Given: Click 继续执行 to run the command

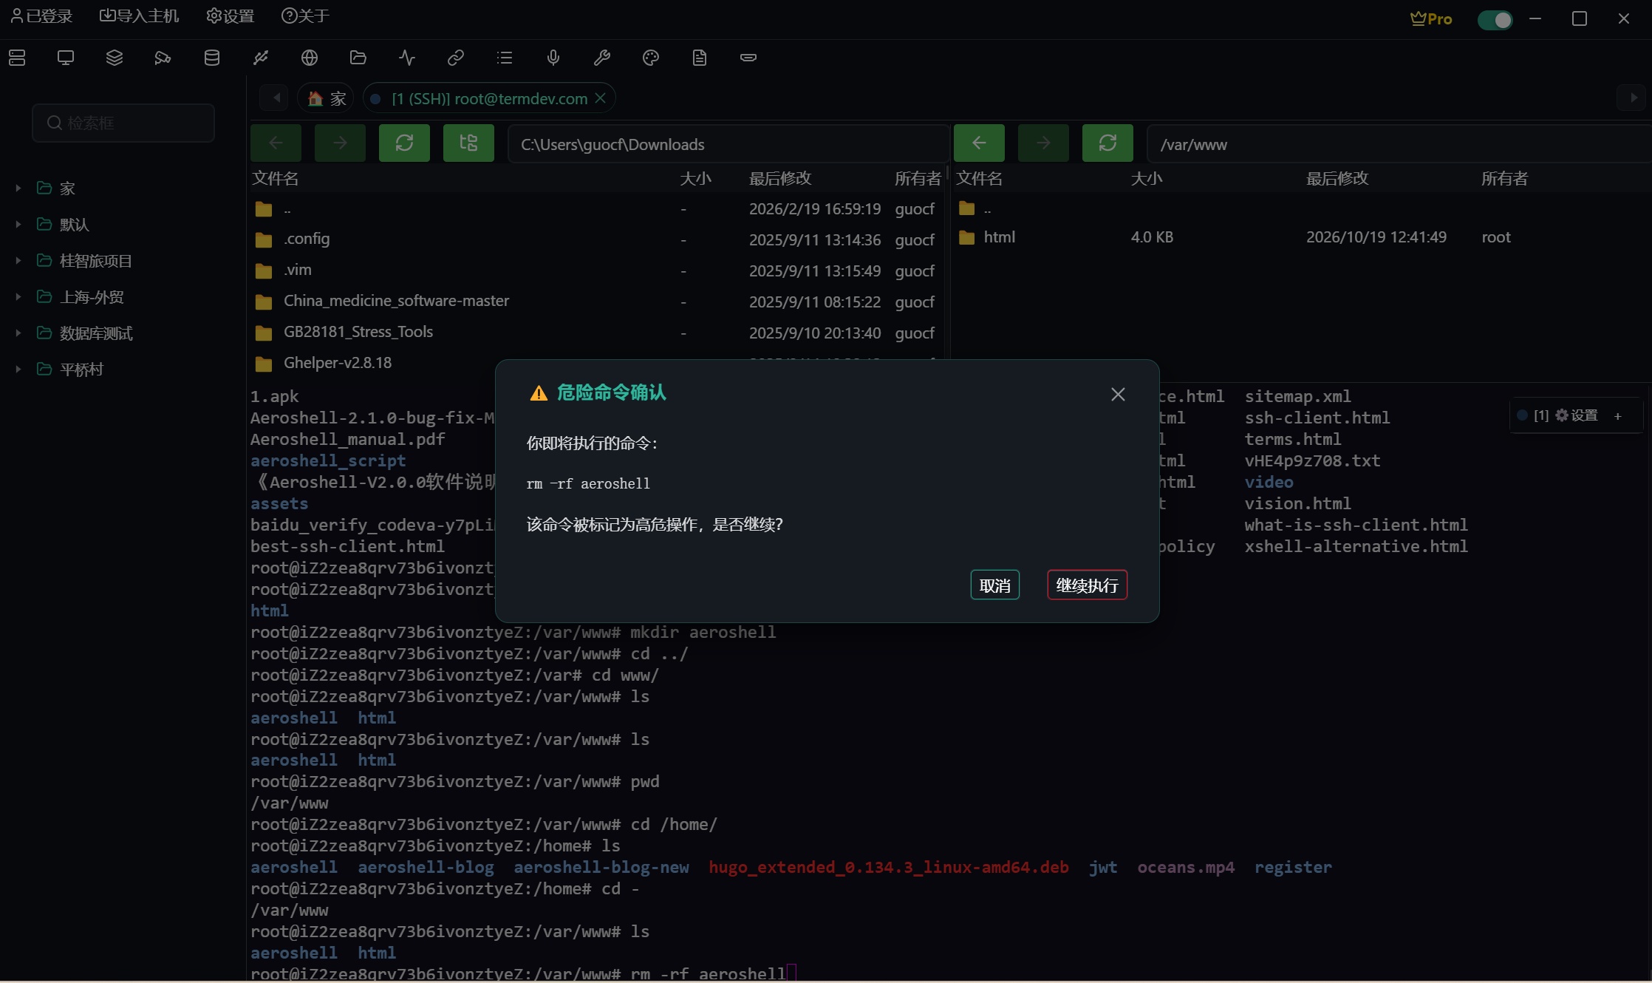Looking at the screenshot, I should pyautogui.click(x=1087, y=585).
